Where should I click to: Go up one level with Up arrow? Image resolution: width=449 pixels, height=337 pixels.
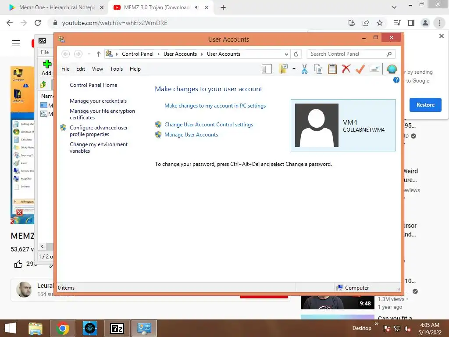tap(99, 54)
